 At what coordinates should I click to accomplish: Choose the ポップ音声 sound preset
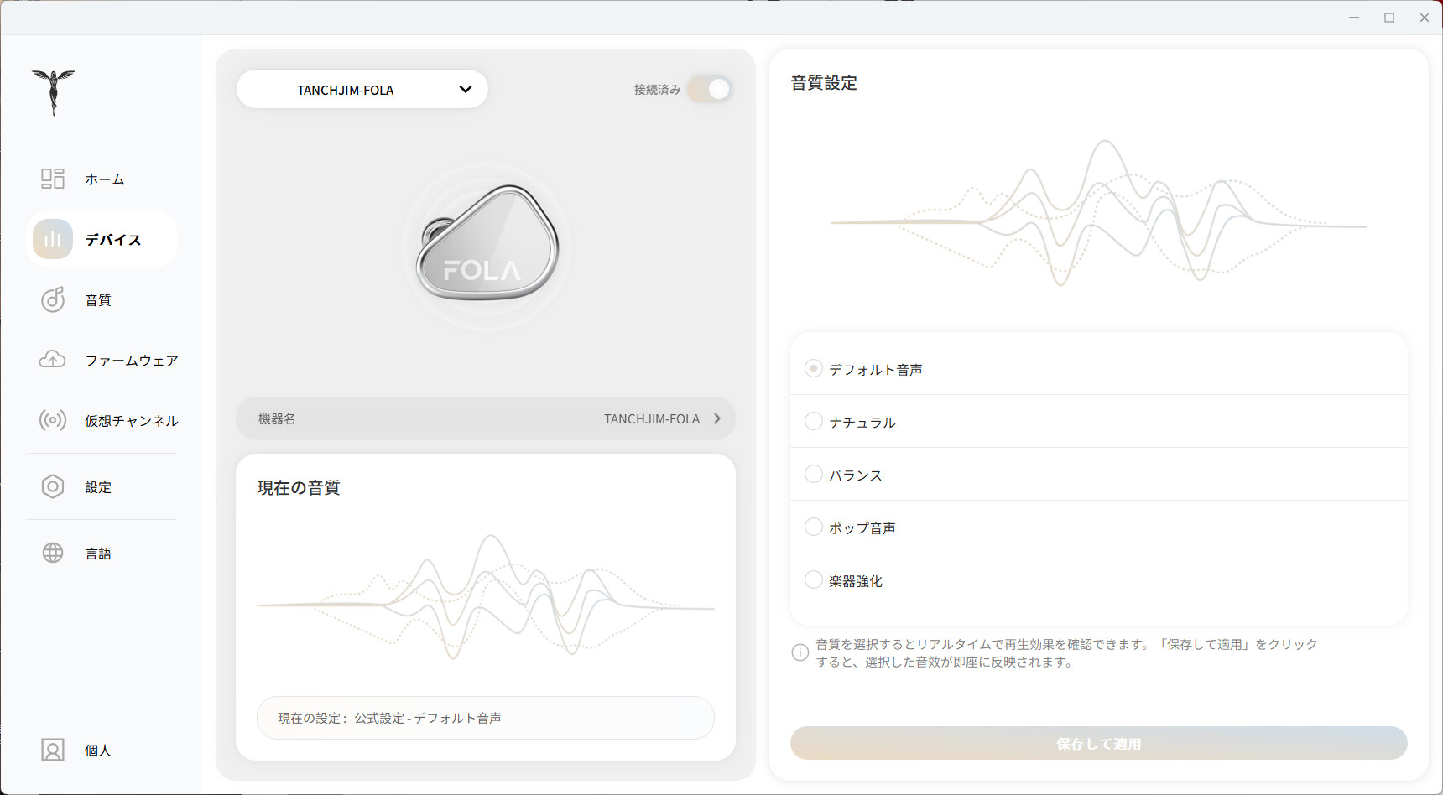click(813, 527)
